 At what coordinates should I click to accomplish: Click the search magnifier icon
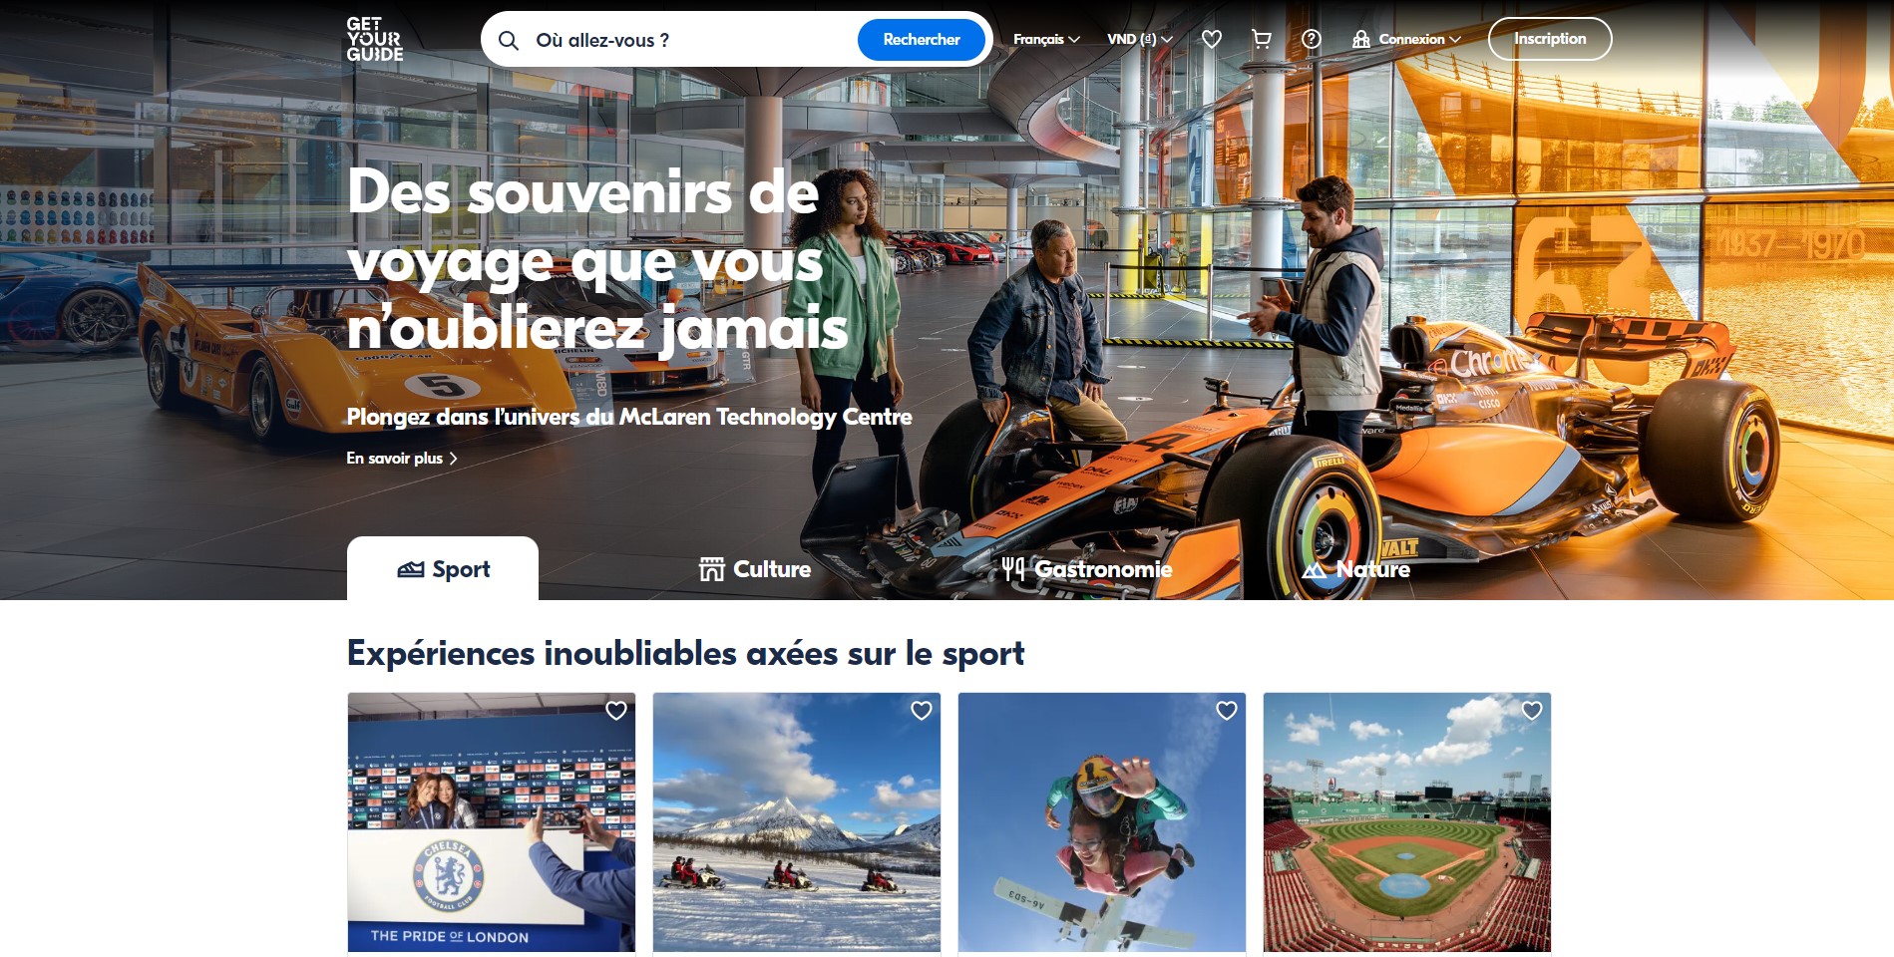509,41
